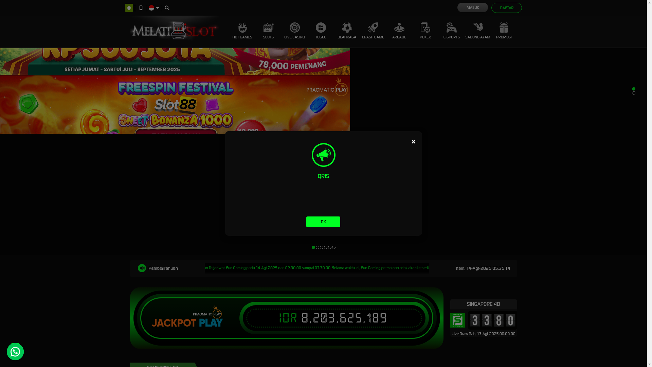Click the 3380 draw result numbers
The height and width of the screenshot is (367, 652).
point(492,320)
